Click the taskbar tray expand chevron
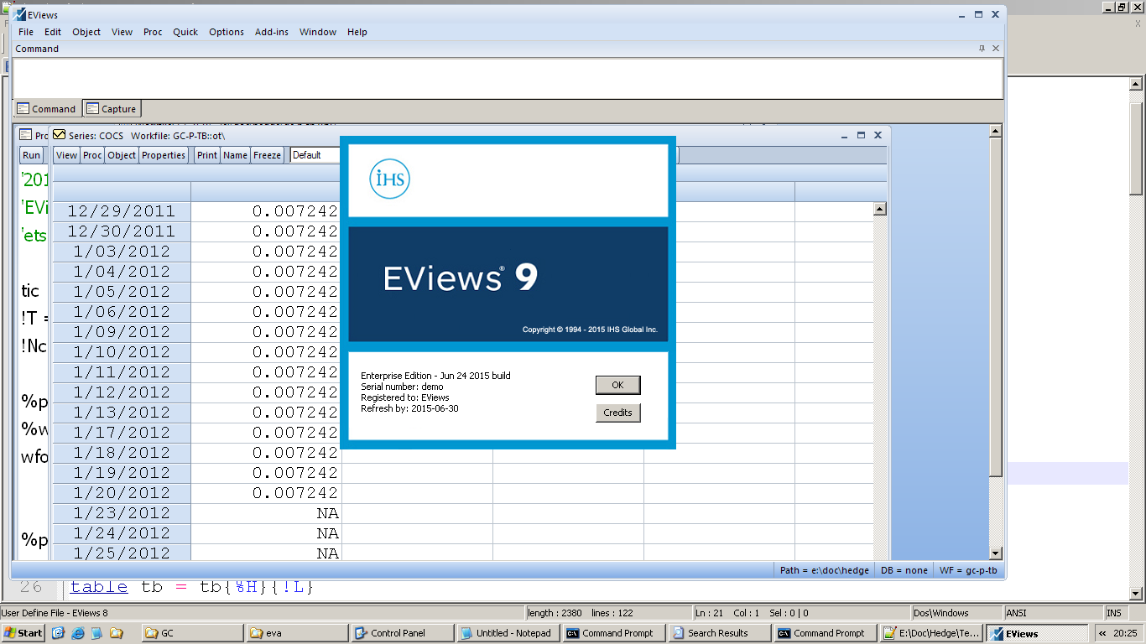 pos(1102,633)
